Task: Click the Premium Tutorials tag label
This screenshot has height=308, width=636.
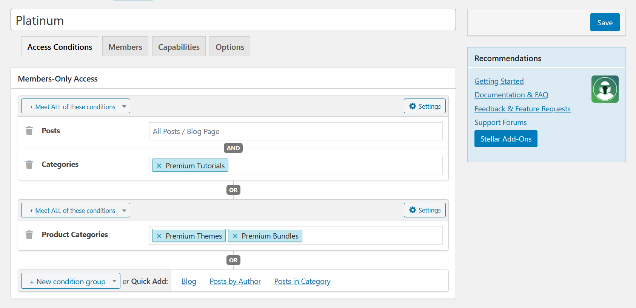Action: [195, 166]
